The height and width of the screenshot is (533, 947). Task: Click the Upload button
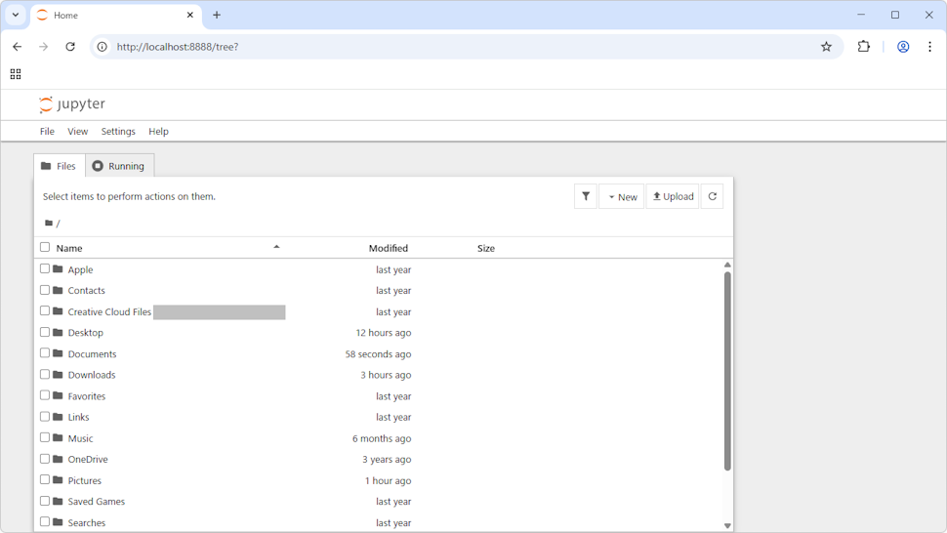[x=673, y=196]
